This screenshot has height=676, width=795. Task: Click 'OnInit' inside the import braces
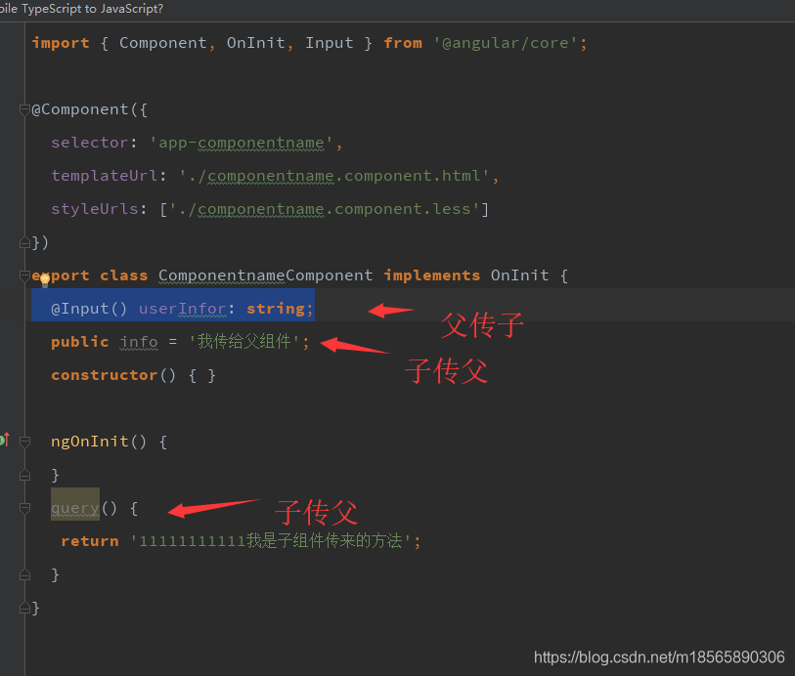pos(255,43)
